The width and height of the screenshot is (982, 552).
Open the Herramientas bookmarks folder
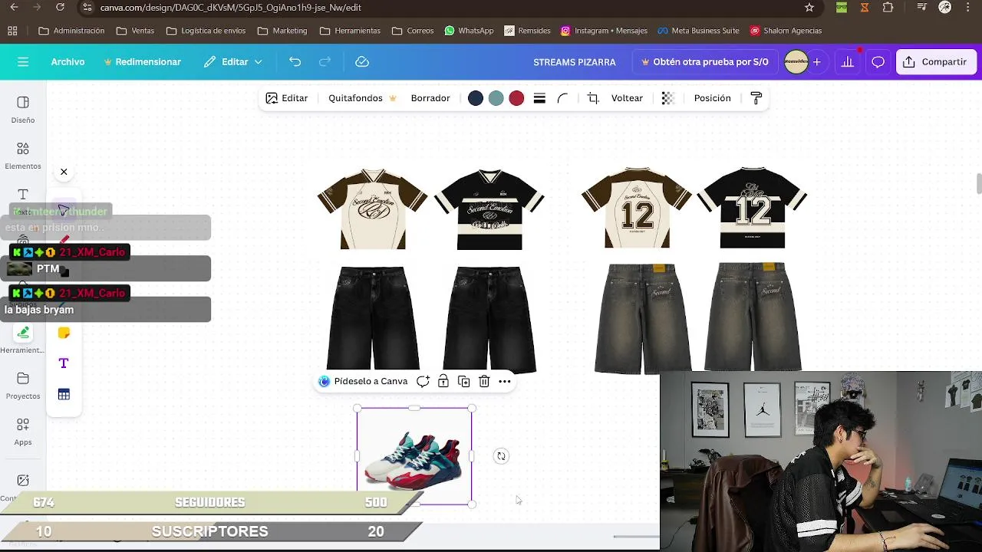pyautogui.click(x=350, y=31)
